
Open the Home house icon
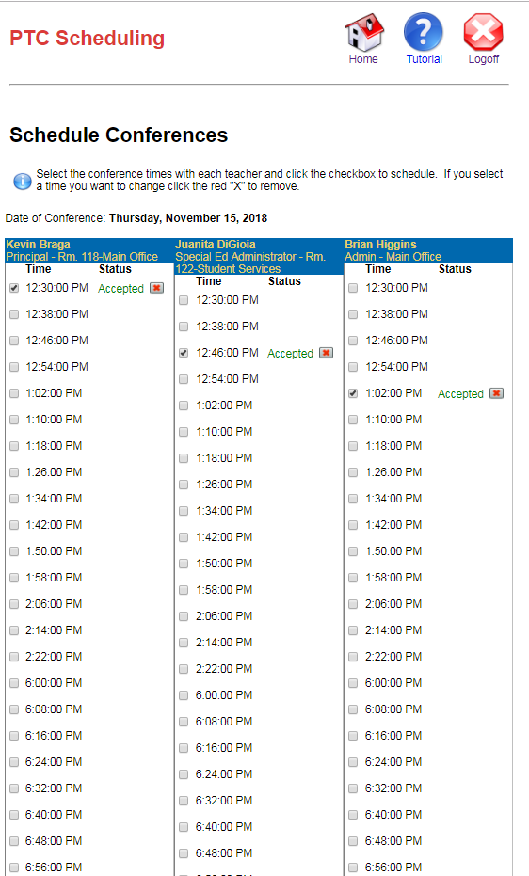point(364,32)
